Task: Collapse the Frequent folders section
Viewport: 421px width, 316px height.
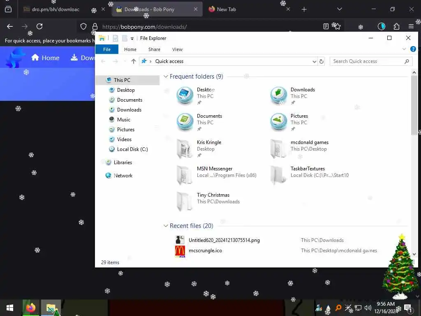Action: tap(166, 77)
